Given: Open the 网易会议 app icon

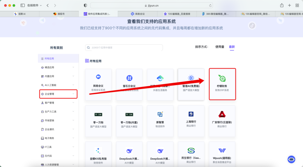Looking at the screenshot, I should (x=98, y=77).
